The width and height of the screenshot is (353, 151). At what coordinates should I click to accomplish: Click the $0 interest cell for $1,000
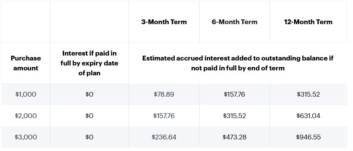(x=89, y=94)
